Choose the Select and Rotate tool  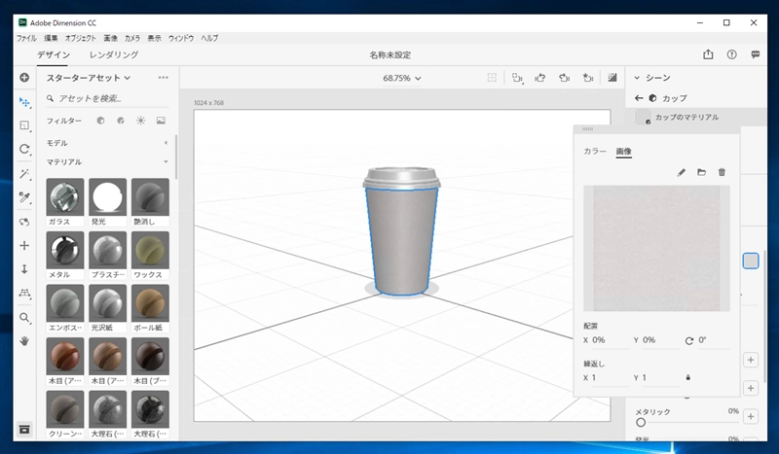(x=24, y=150)
